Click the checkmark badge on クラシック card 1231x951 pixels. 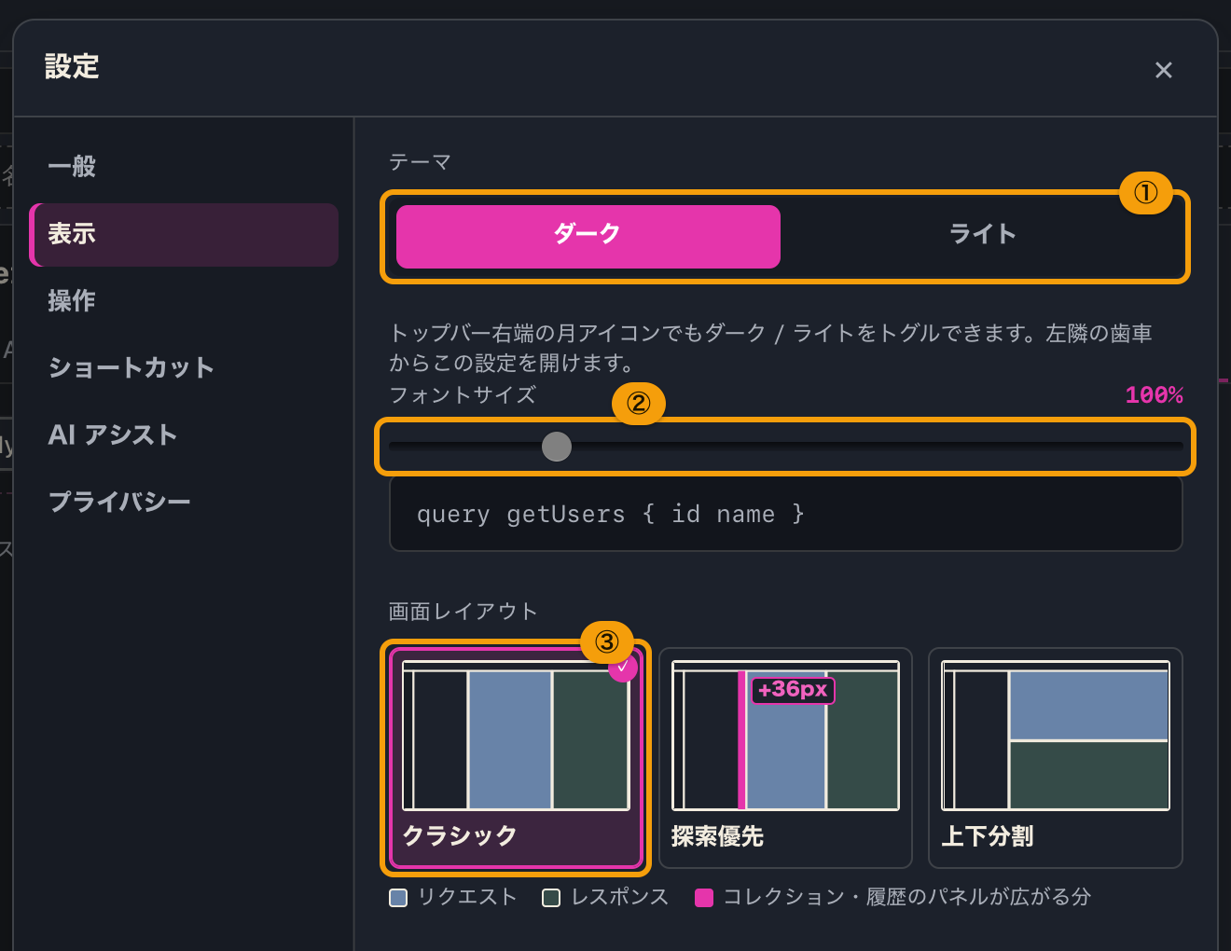623,667
